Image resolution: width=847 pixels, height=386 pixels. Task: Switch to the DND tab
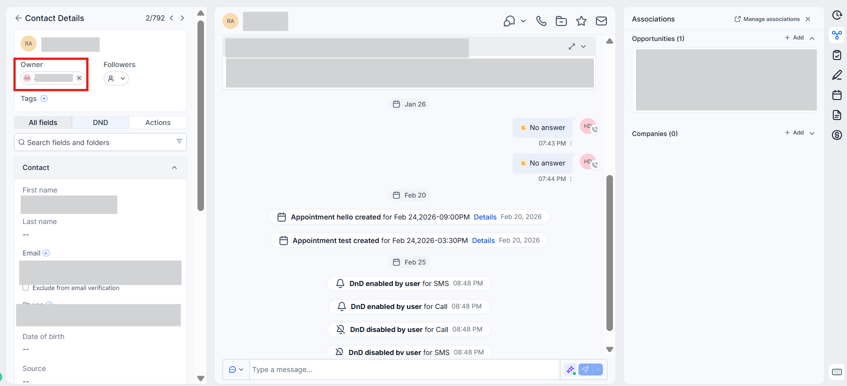pyautogui.click(x=100, y=122)
